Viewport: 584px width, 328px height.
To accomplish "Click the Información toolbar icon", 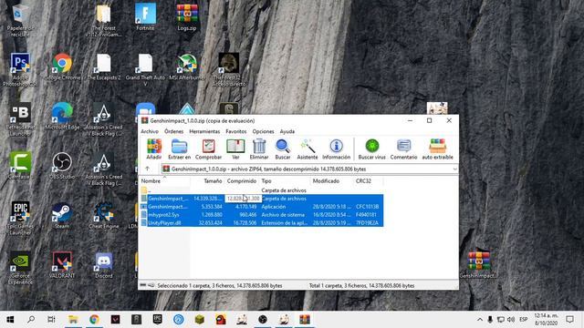I will [336, 149].
